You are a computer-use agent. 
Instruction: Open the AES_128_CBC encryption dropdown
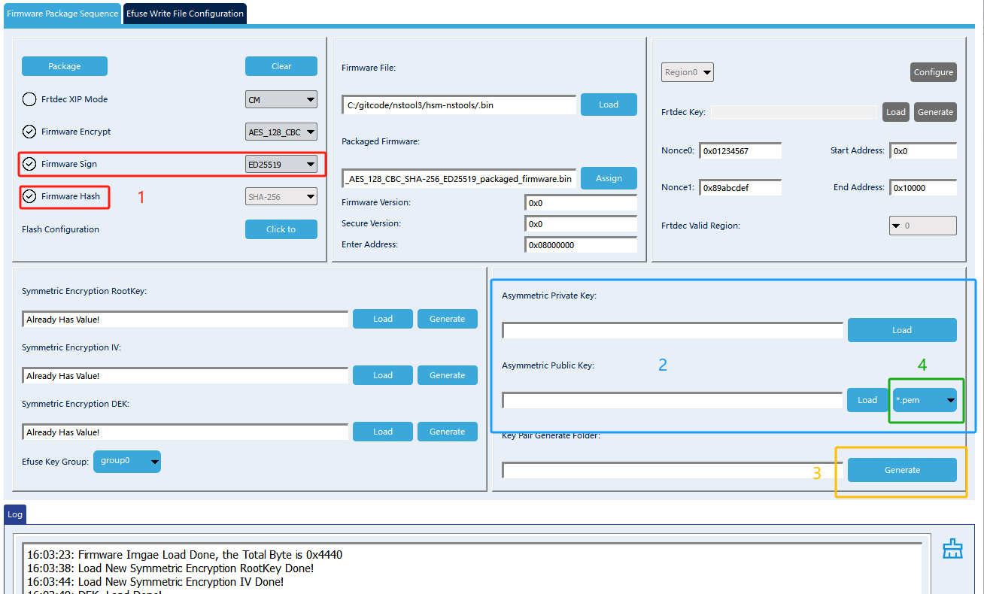coord(281,132)
